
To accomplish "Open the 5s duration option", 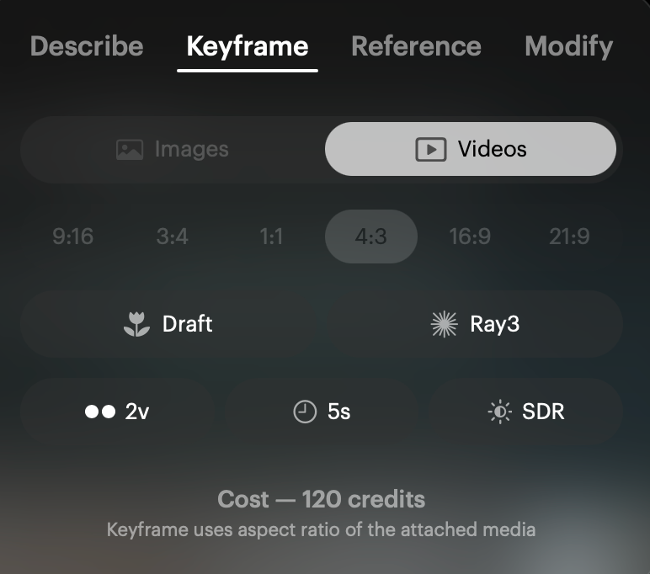I will (322, 412).
